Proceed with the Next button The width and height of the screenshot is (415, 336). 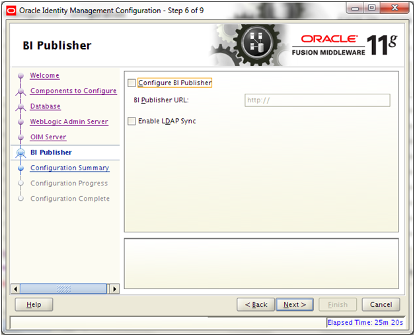point(295,305)
